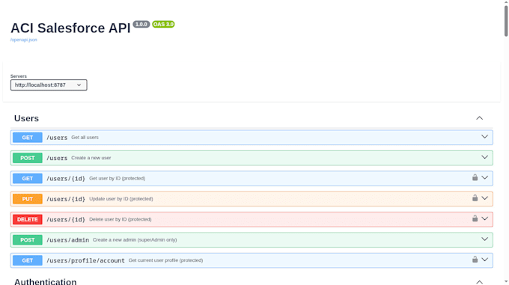Click the /users/profile/account path text
509x285 pixels.
point(85,260)
